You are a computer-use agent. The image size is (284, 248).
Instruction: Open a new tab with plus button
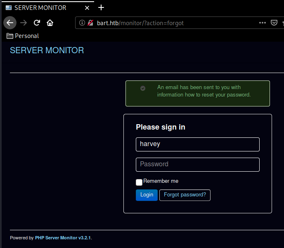[101, 7]
